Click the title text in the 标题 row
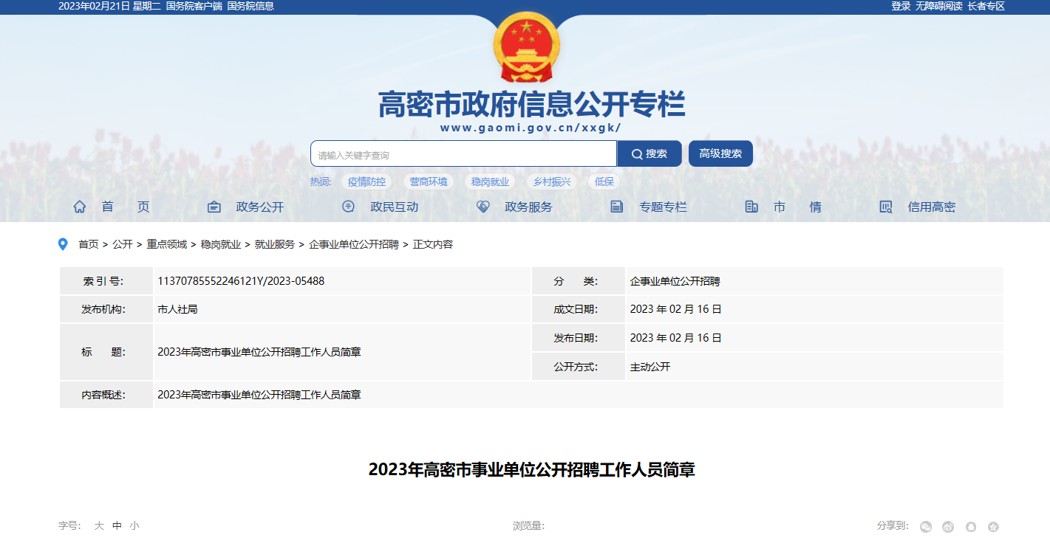Viewport: 1050px width, 546px height. pyautogui.click(x=259, y=352)
